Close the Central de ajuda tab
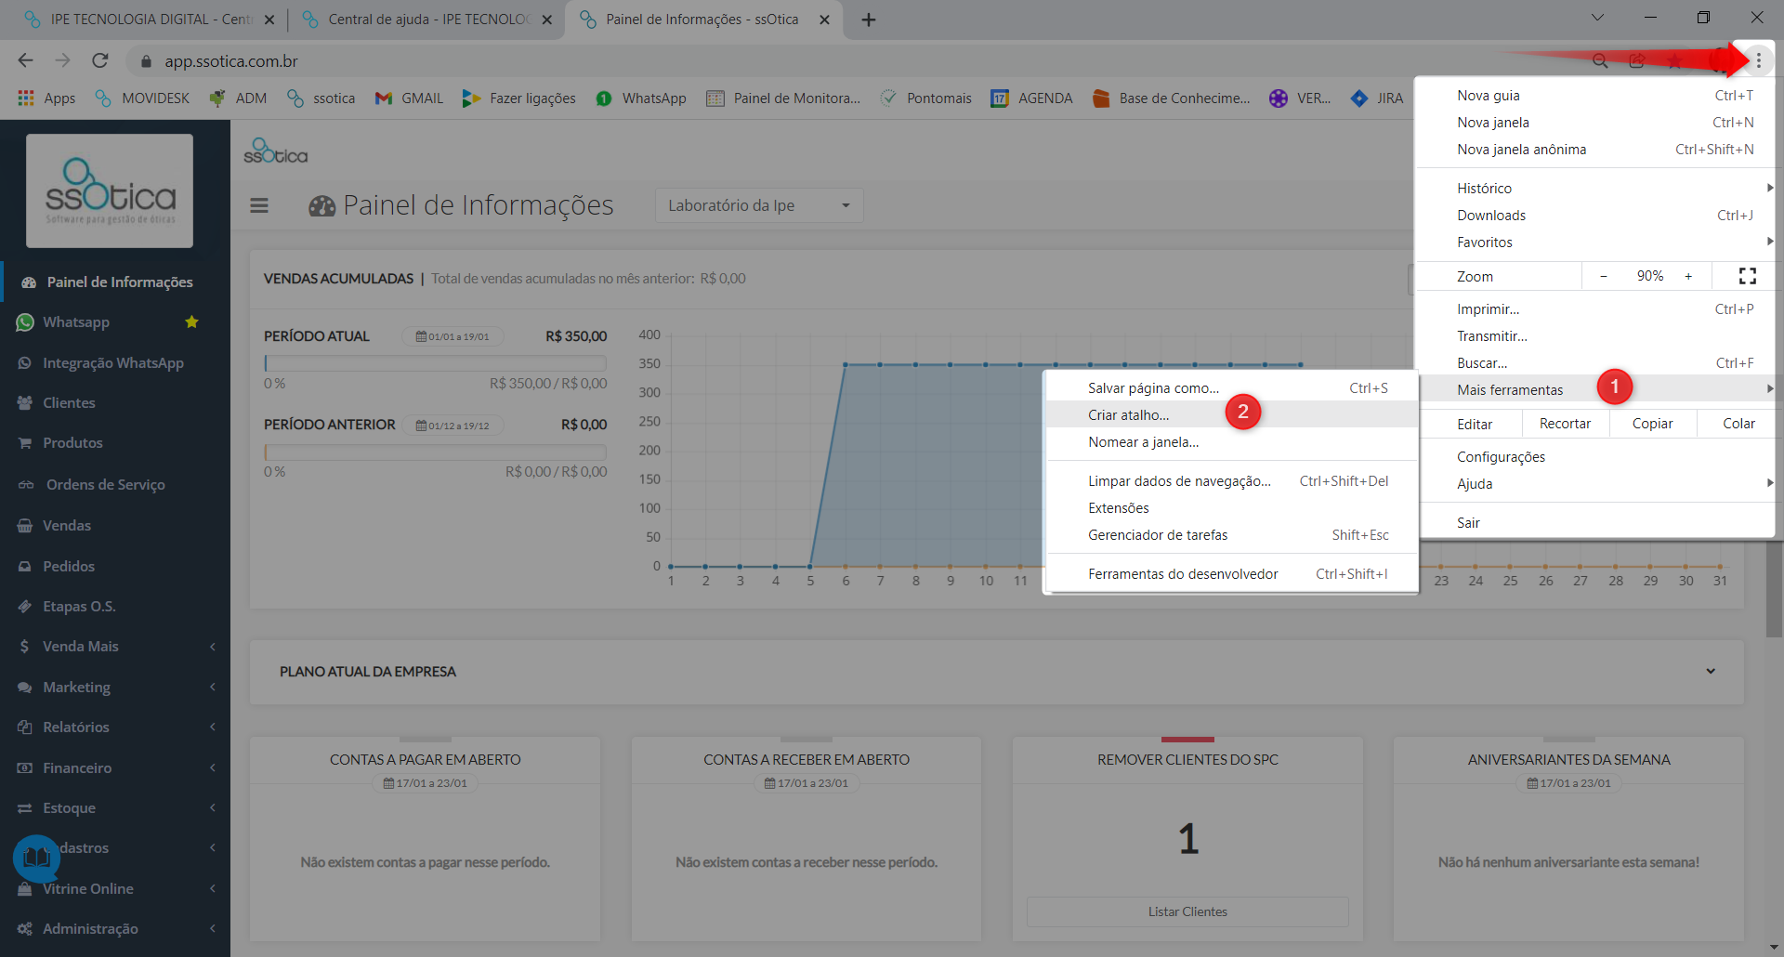 546,20
